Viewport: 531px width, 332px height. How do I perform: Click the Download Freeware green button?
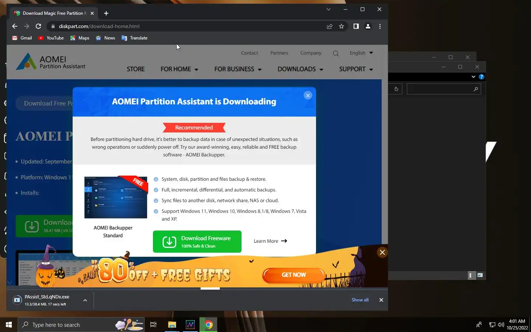[197, 242]
